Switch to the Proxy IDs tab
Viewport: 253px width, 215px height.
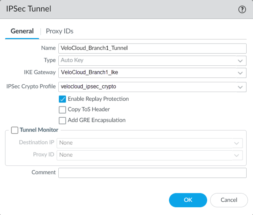[x=59, y=31]
